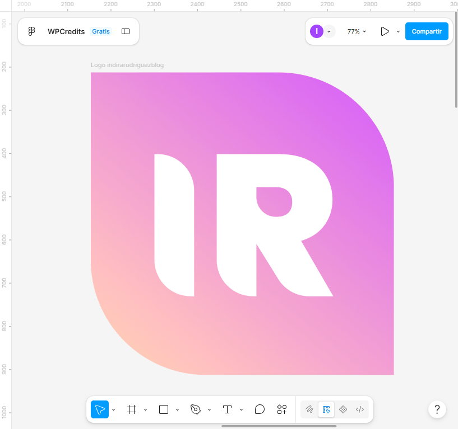Select the Logo indirarodriguezblog frame label
This screenshot has width=458, height=429.
[x=127, y=65]
